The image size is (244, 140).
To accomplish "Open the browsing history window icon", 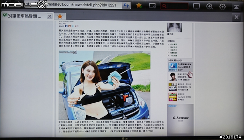I will tap(152, 6).
